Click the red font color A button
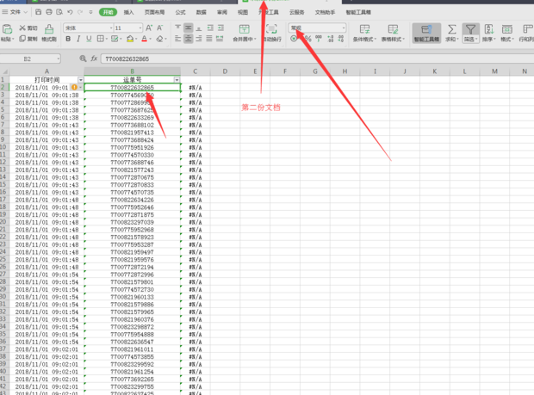 (x=145, y=39)
